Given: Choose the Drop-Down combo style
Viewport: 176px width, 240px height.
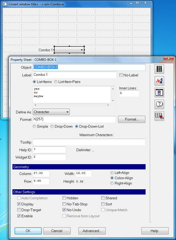Looking at the screenshot, I should coord(52,126).
